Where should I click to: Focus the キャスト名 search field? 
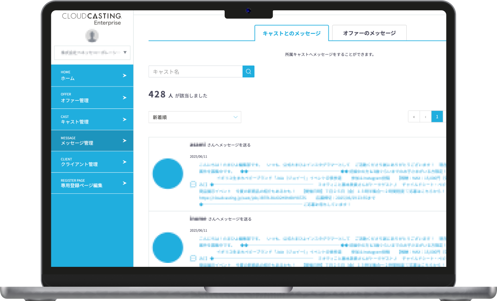[x=195, y=71]
